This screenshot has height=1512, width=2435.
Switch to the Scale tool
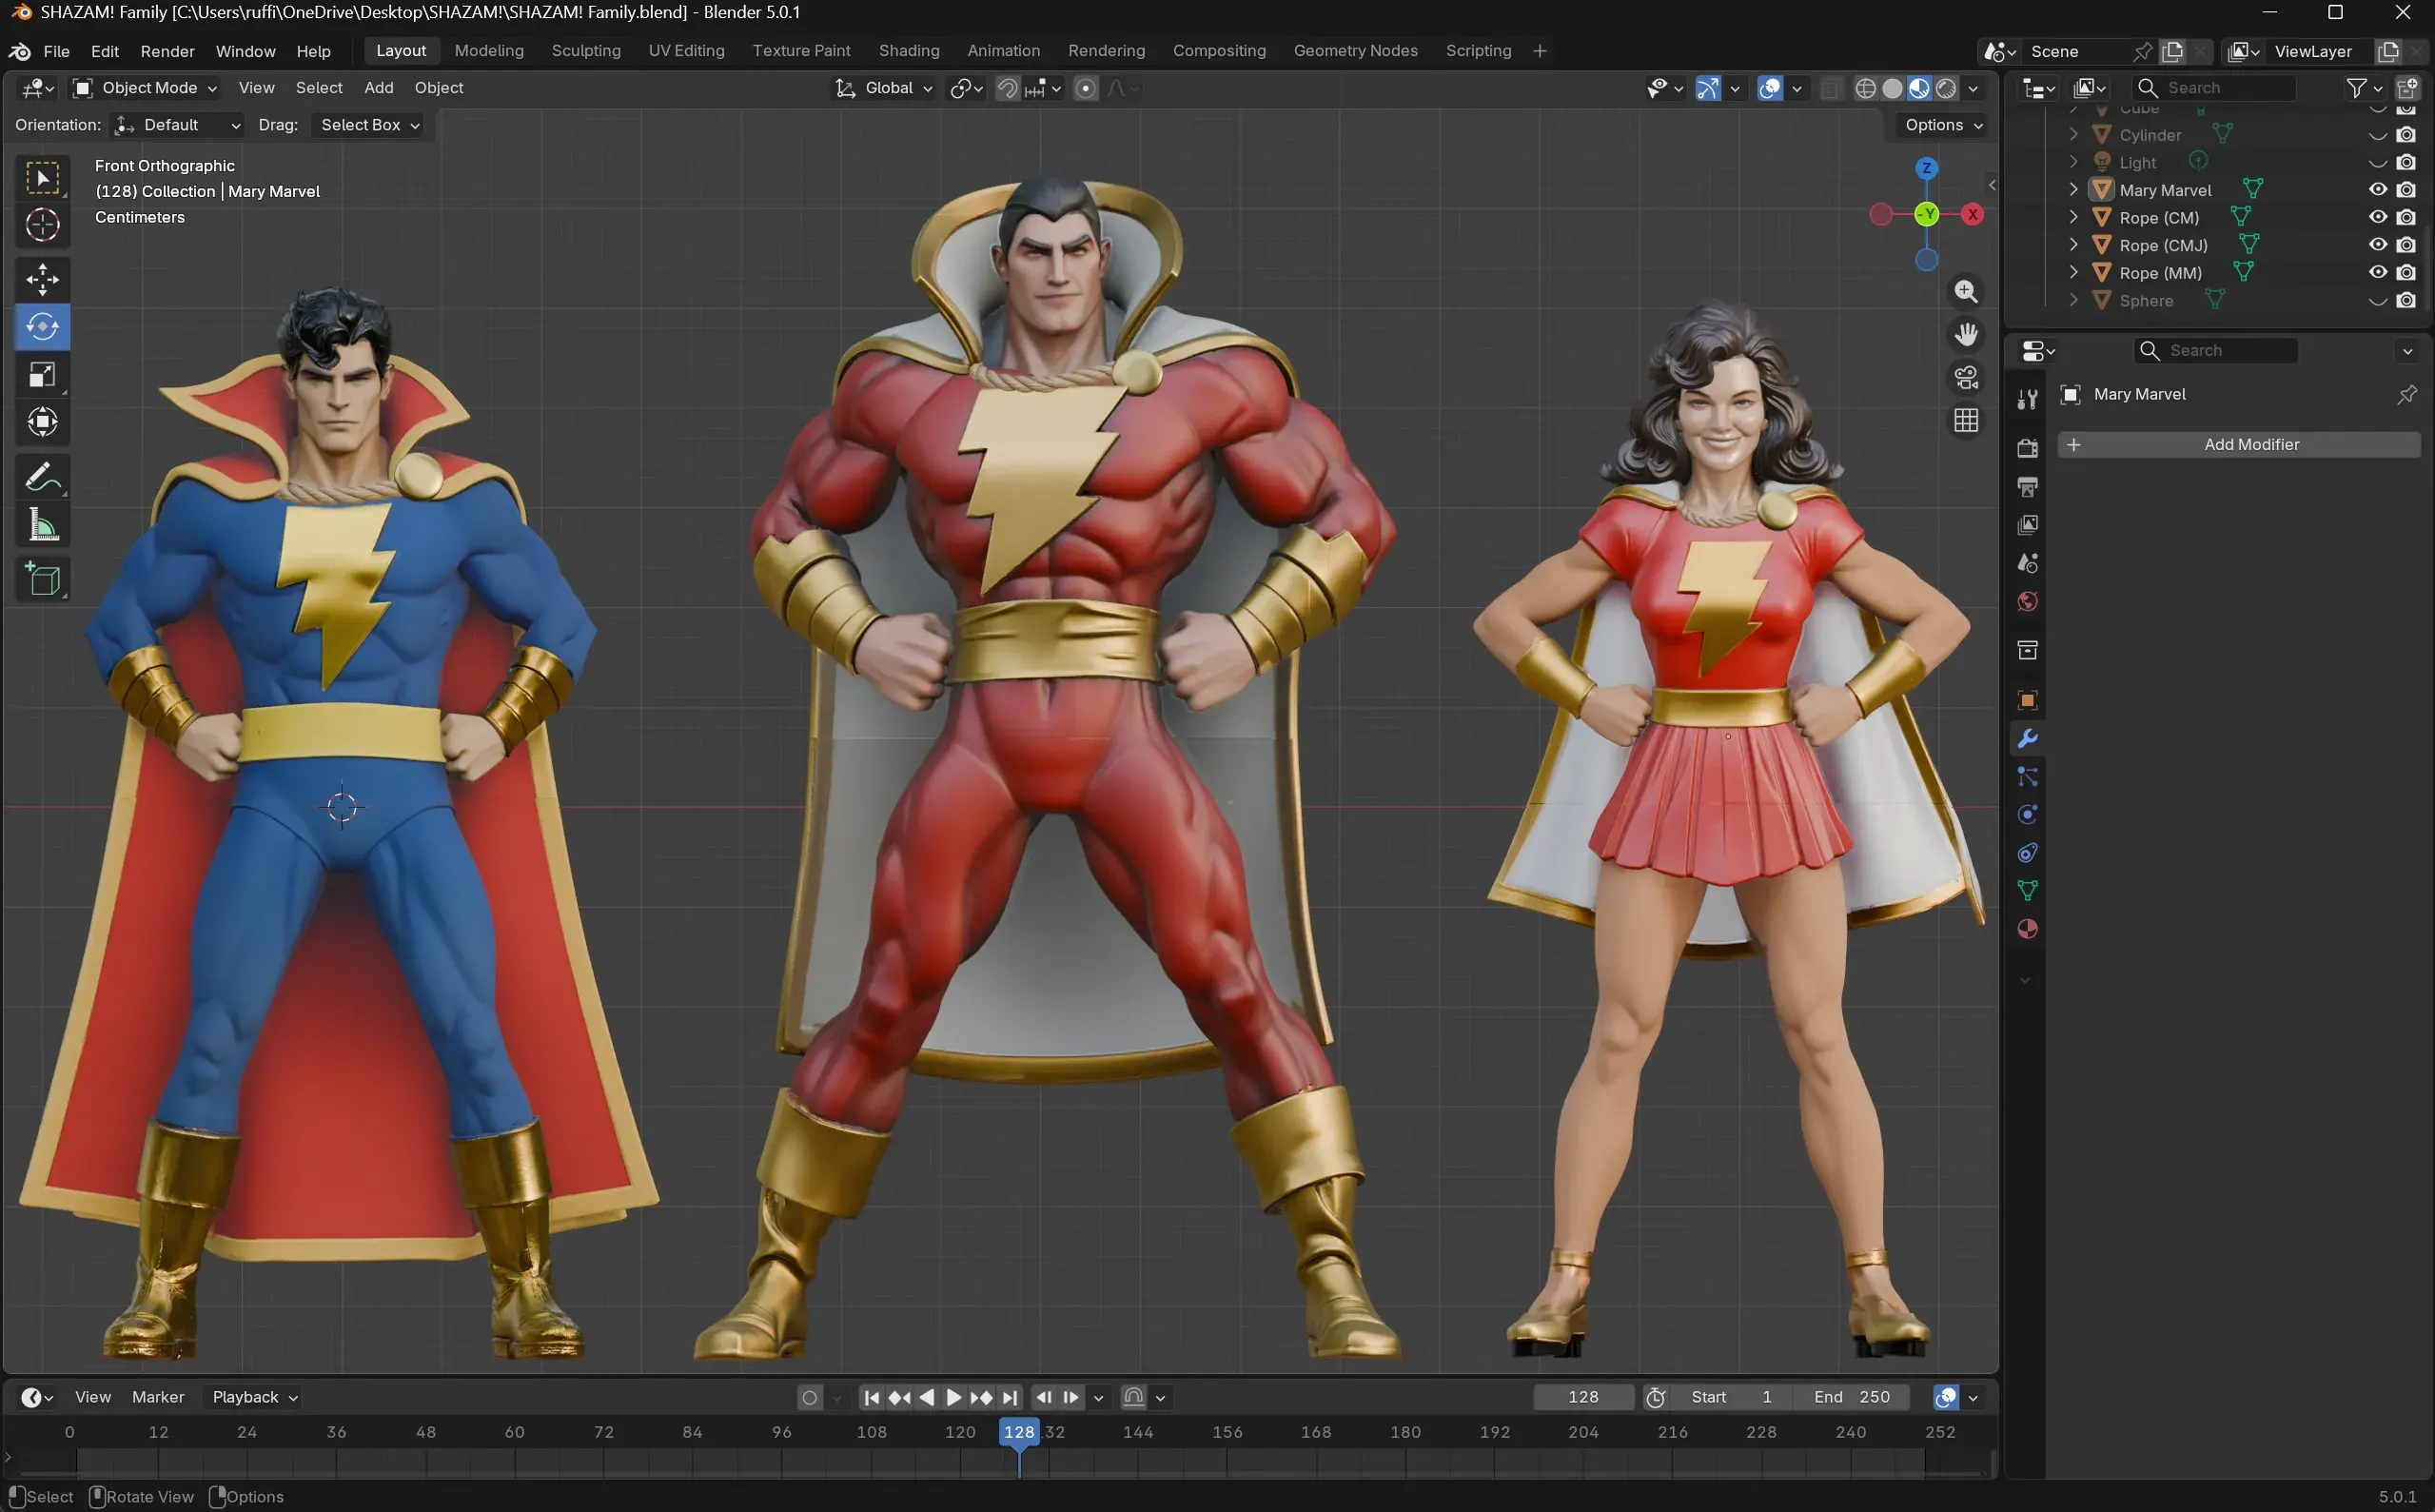click(42, 375)
